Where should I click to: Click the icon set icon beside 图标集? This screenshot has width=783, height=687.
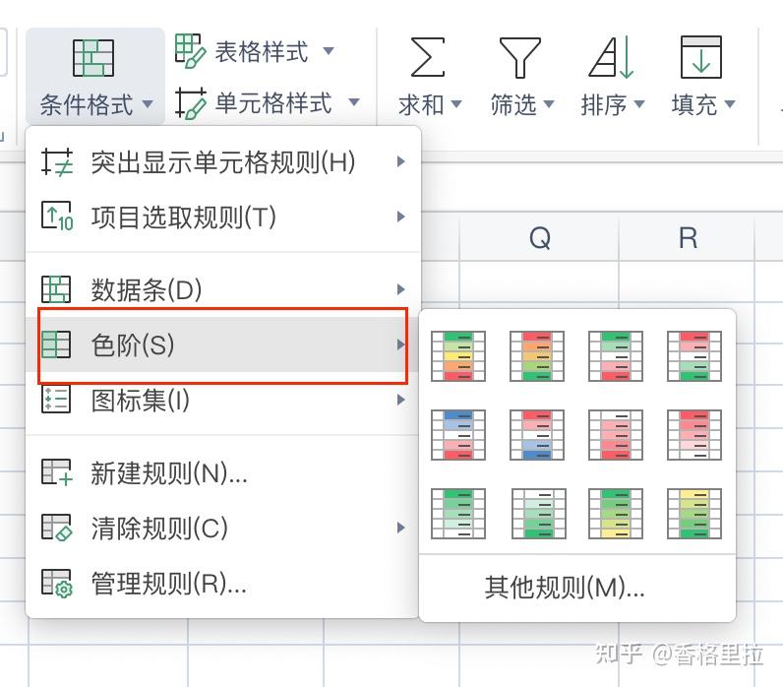pos(56,400)
